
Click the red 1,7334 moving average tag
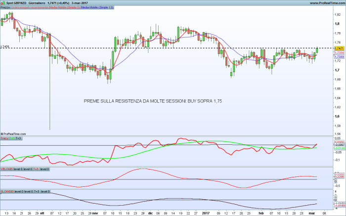(339, 53)
